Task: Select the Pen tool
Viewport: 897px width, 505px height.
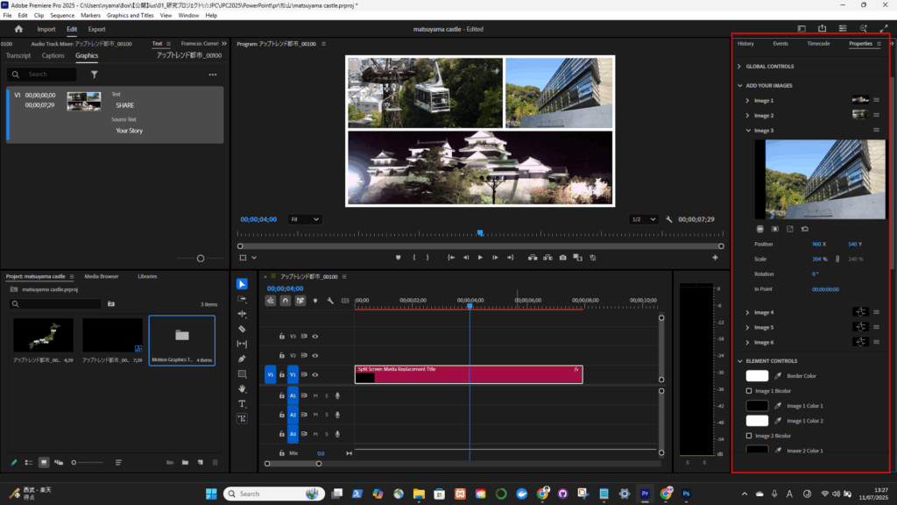Action: click(242, 359)
